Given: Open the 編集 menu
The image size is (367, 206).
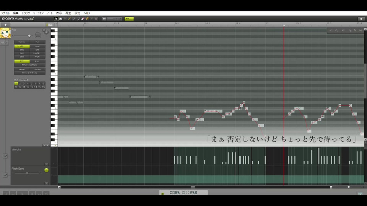Looking at the screenshot, I should click(15, 13).
